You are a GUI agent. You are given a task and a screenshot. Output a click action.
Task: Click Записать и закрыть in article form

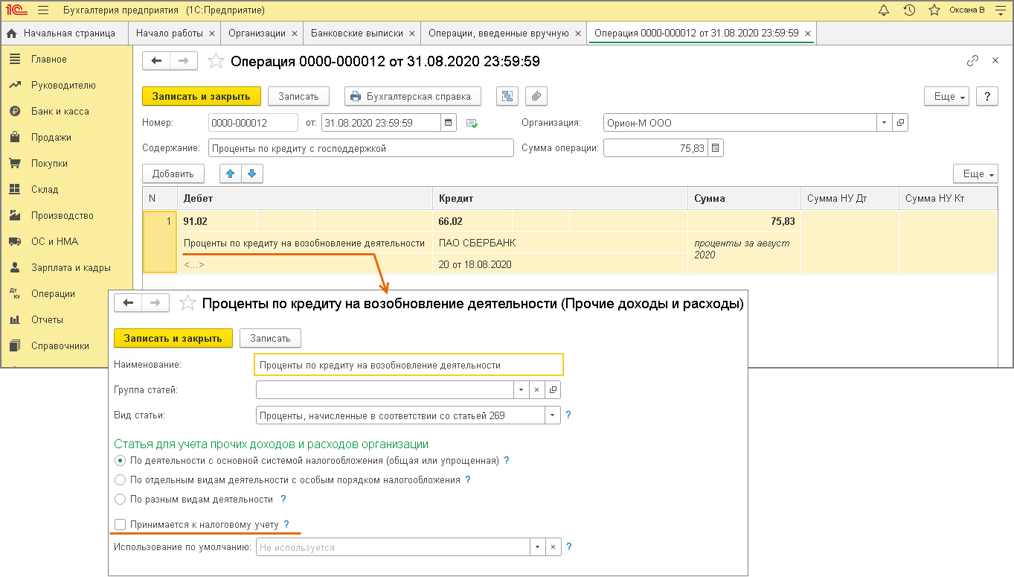(x=173, y=338)
